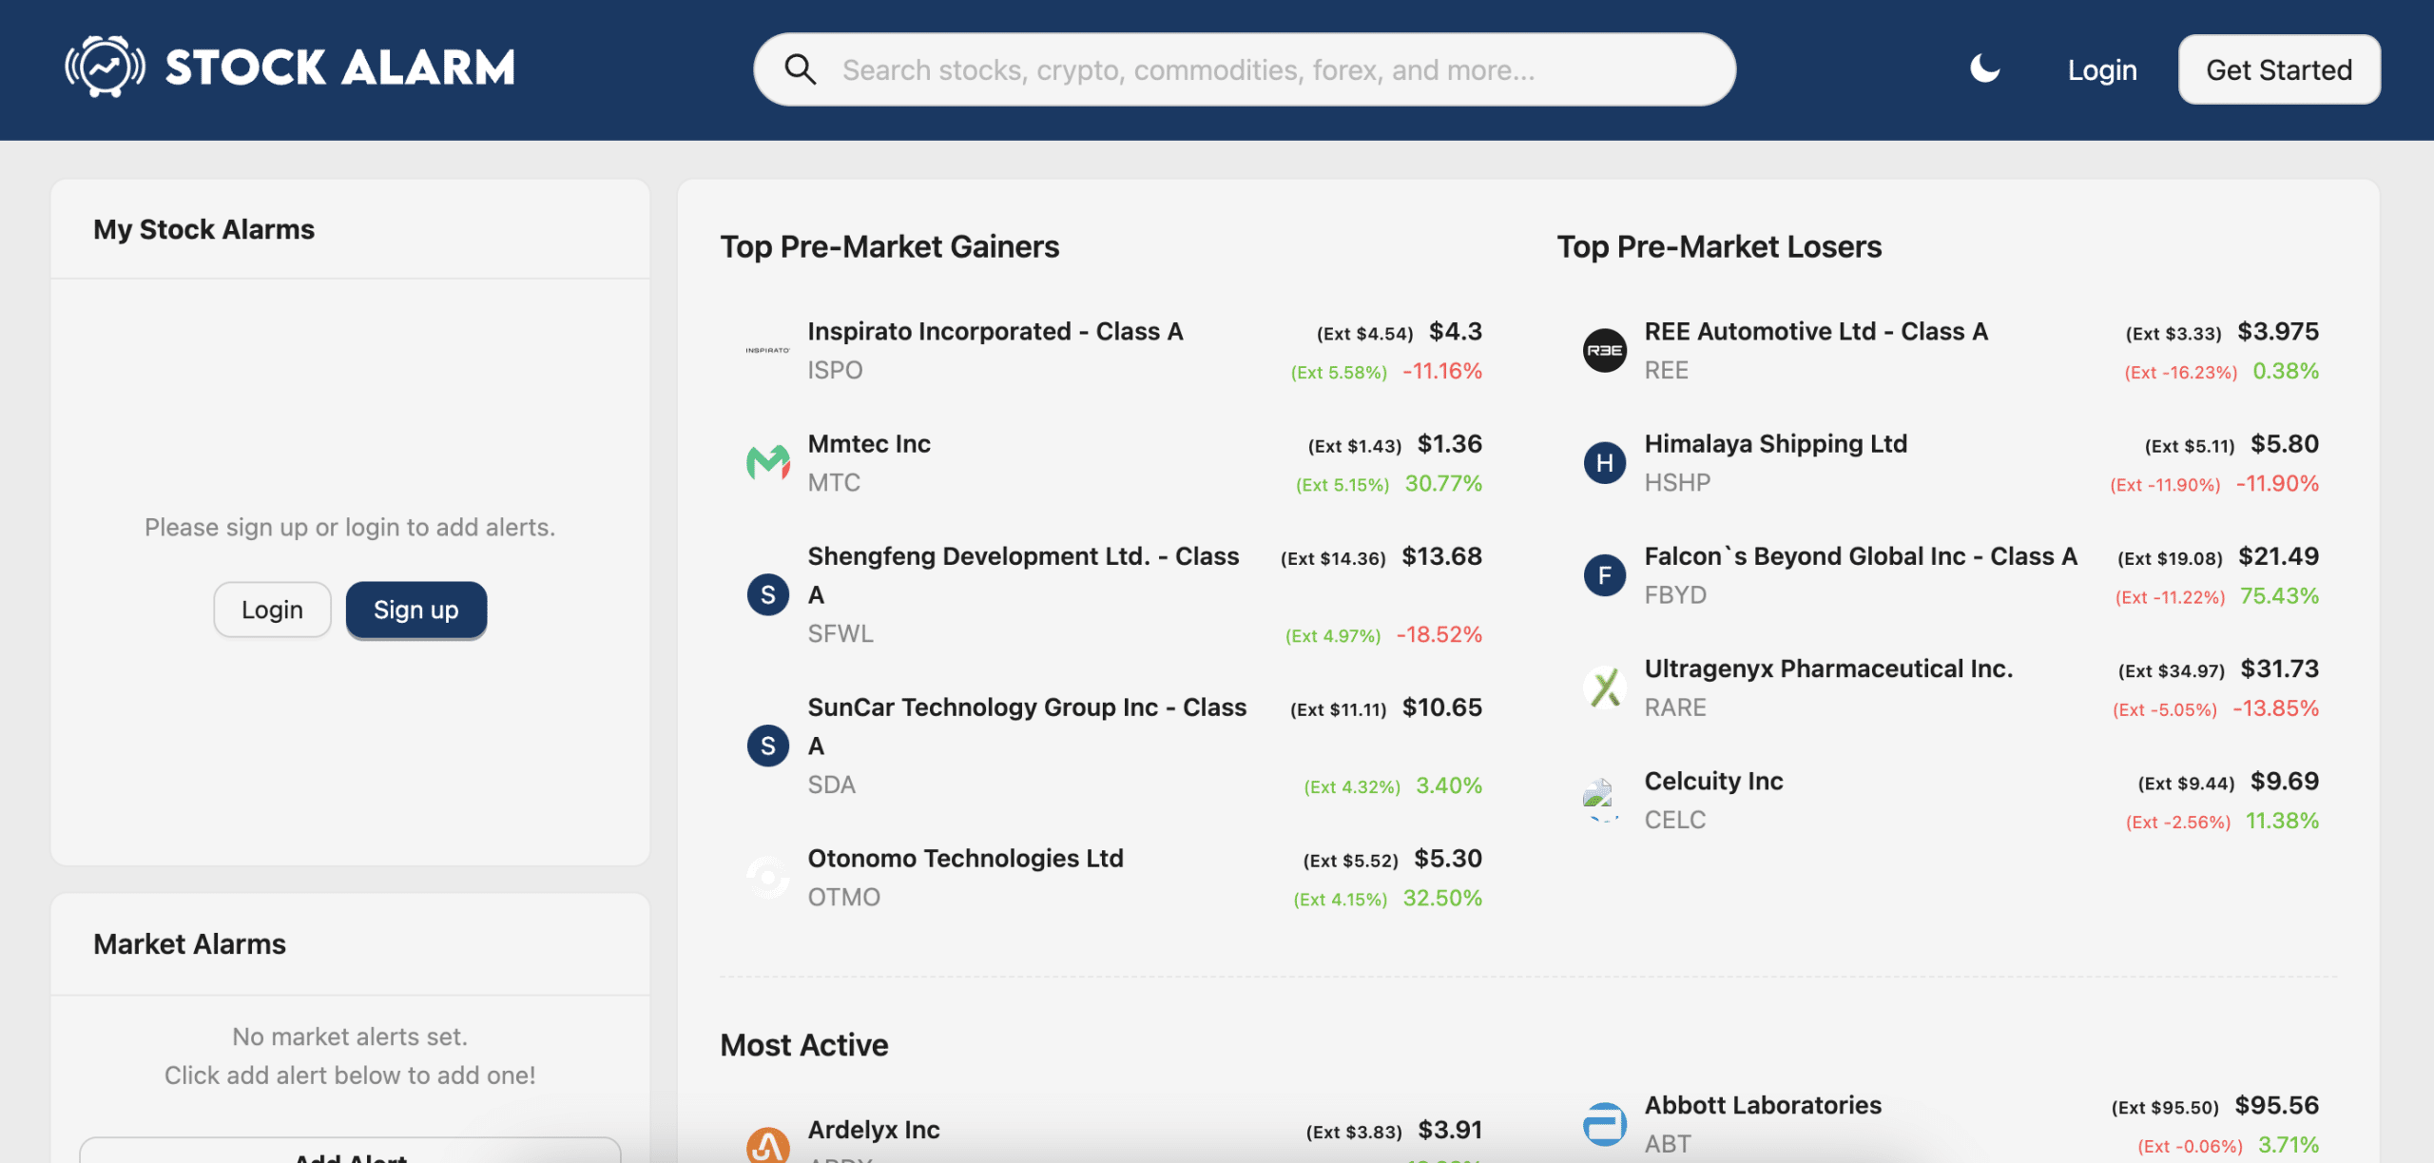Click the $4.3 price for Inspirato
Image resolution: width=2434 pixels, height=1163 pixels.
[1456, 332]
